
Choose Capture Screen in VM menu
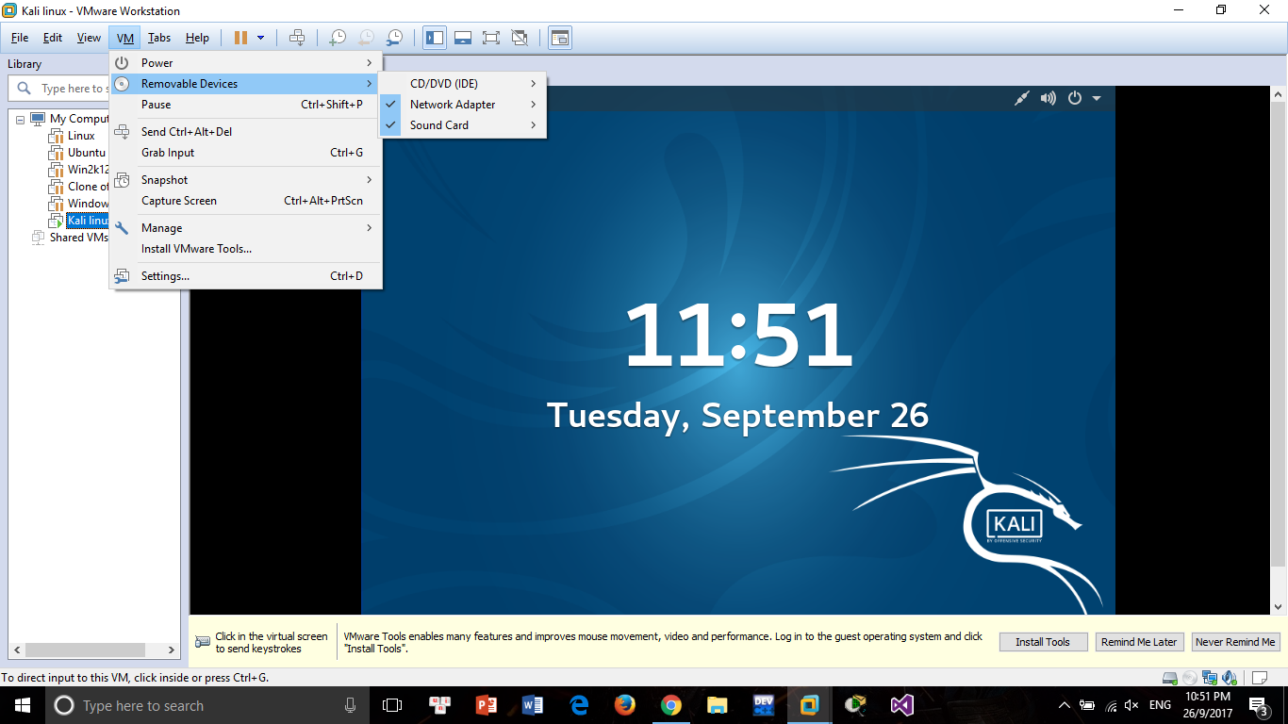click(246, 201)
